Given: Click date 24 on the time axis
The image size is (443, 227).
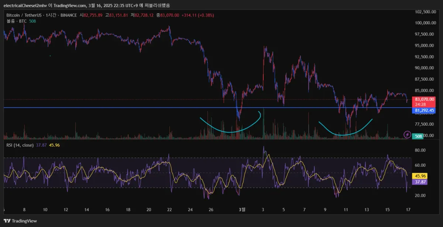Looking at the screenshot, I should tap(190, 209).
